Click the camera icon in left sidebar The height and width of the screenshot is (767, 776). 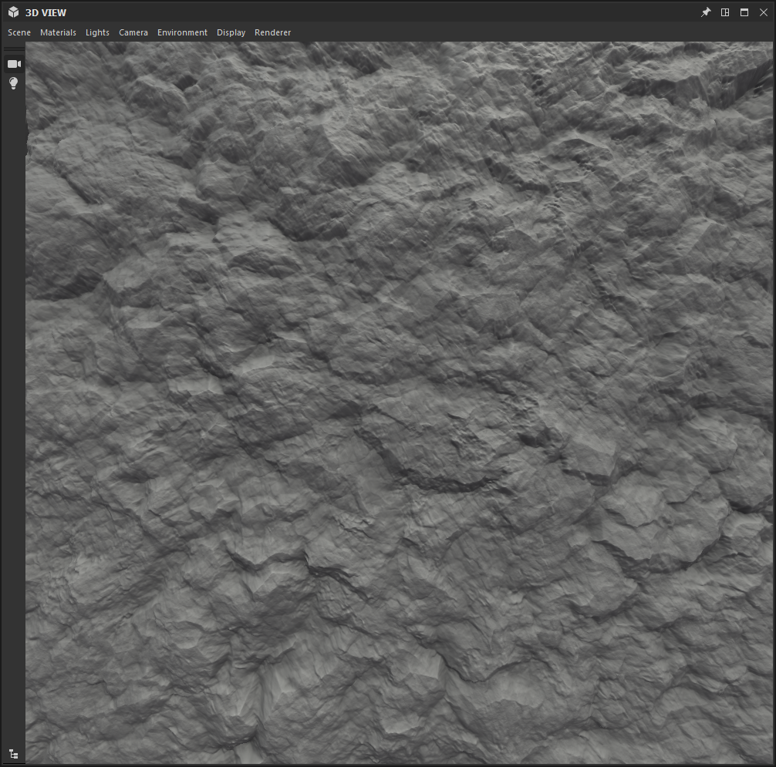click(x=14, y=64)
